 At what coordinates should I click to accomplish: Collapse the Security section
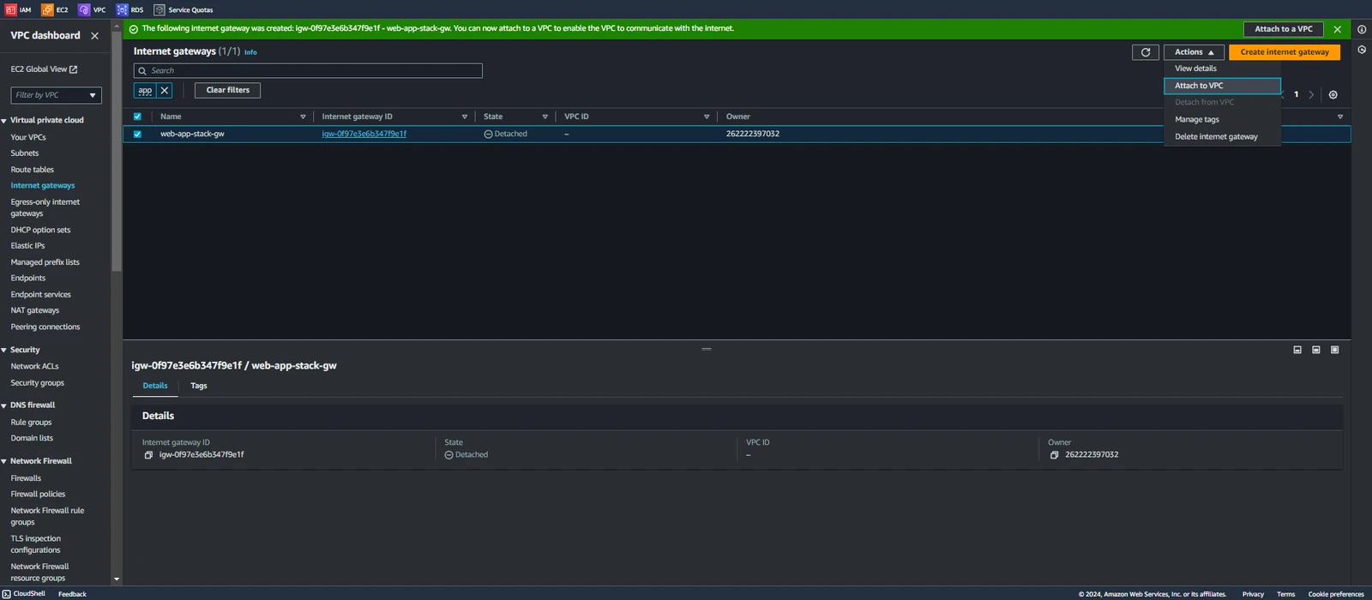(x=4, y=351)
